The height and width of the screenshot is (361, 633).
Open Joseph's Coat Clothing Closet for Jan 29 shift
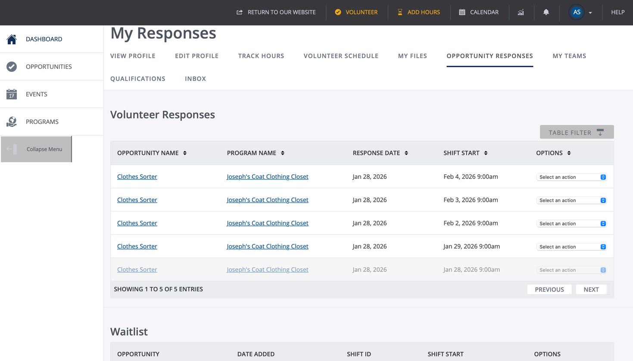268,247
